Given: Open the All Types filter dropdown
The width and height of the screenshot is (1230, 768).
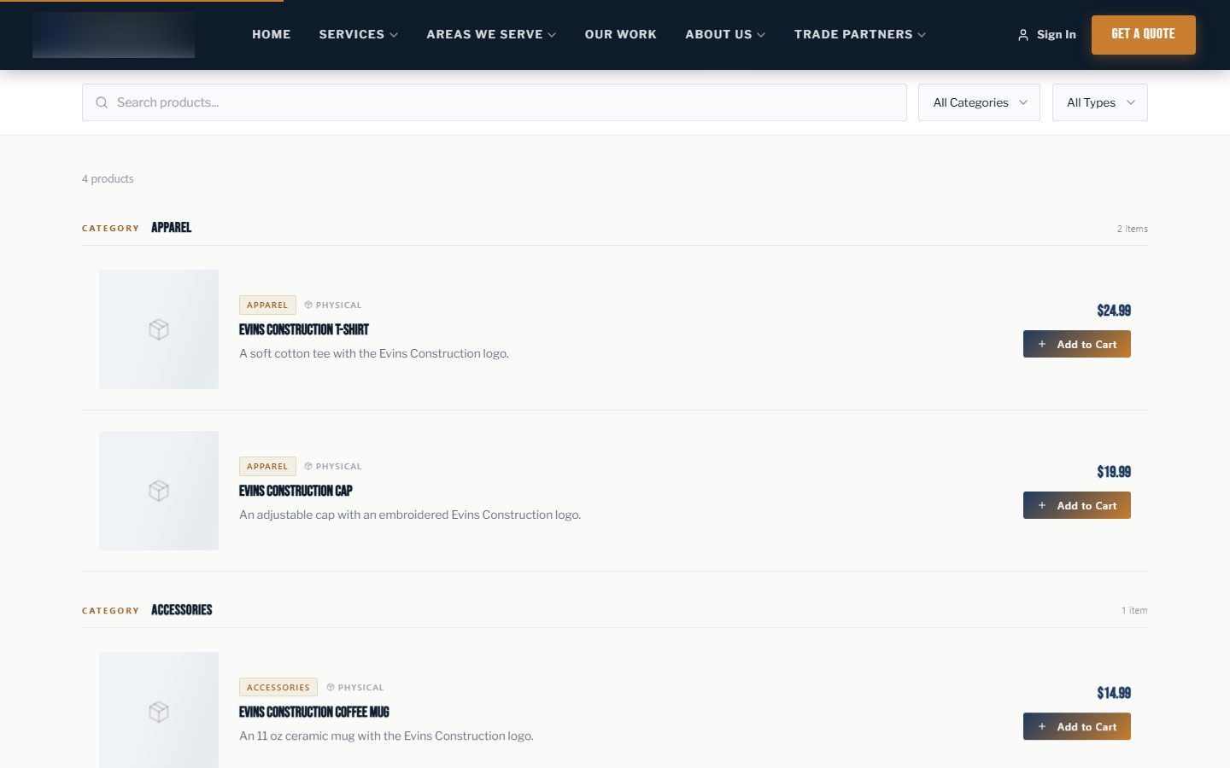Looking at the screenshot, I should [x=1100, y=102].
